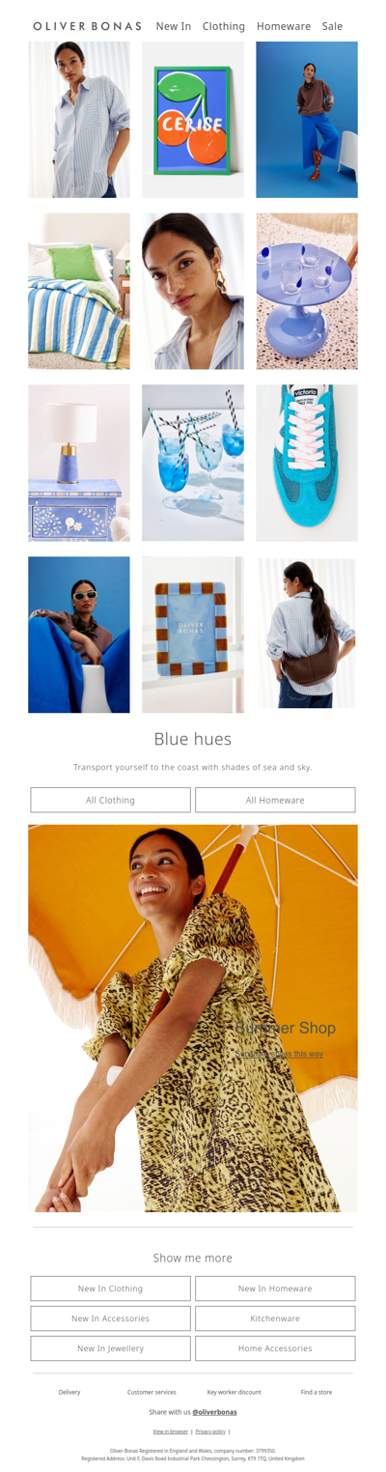This screenshot has height=1472, width=386.
Task: Choose New In Jewellery
Action: point(110,1348)
